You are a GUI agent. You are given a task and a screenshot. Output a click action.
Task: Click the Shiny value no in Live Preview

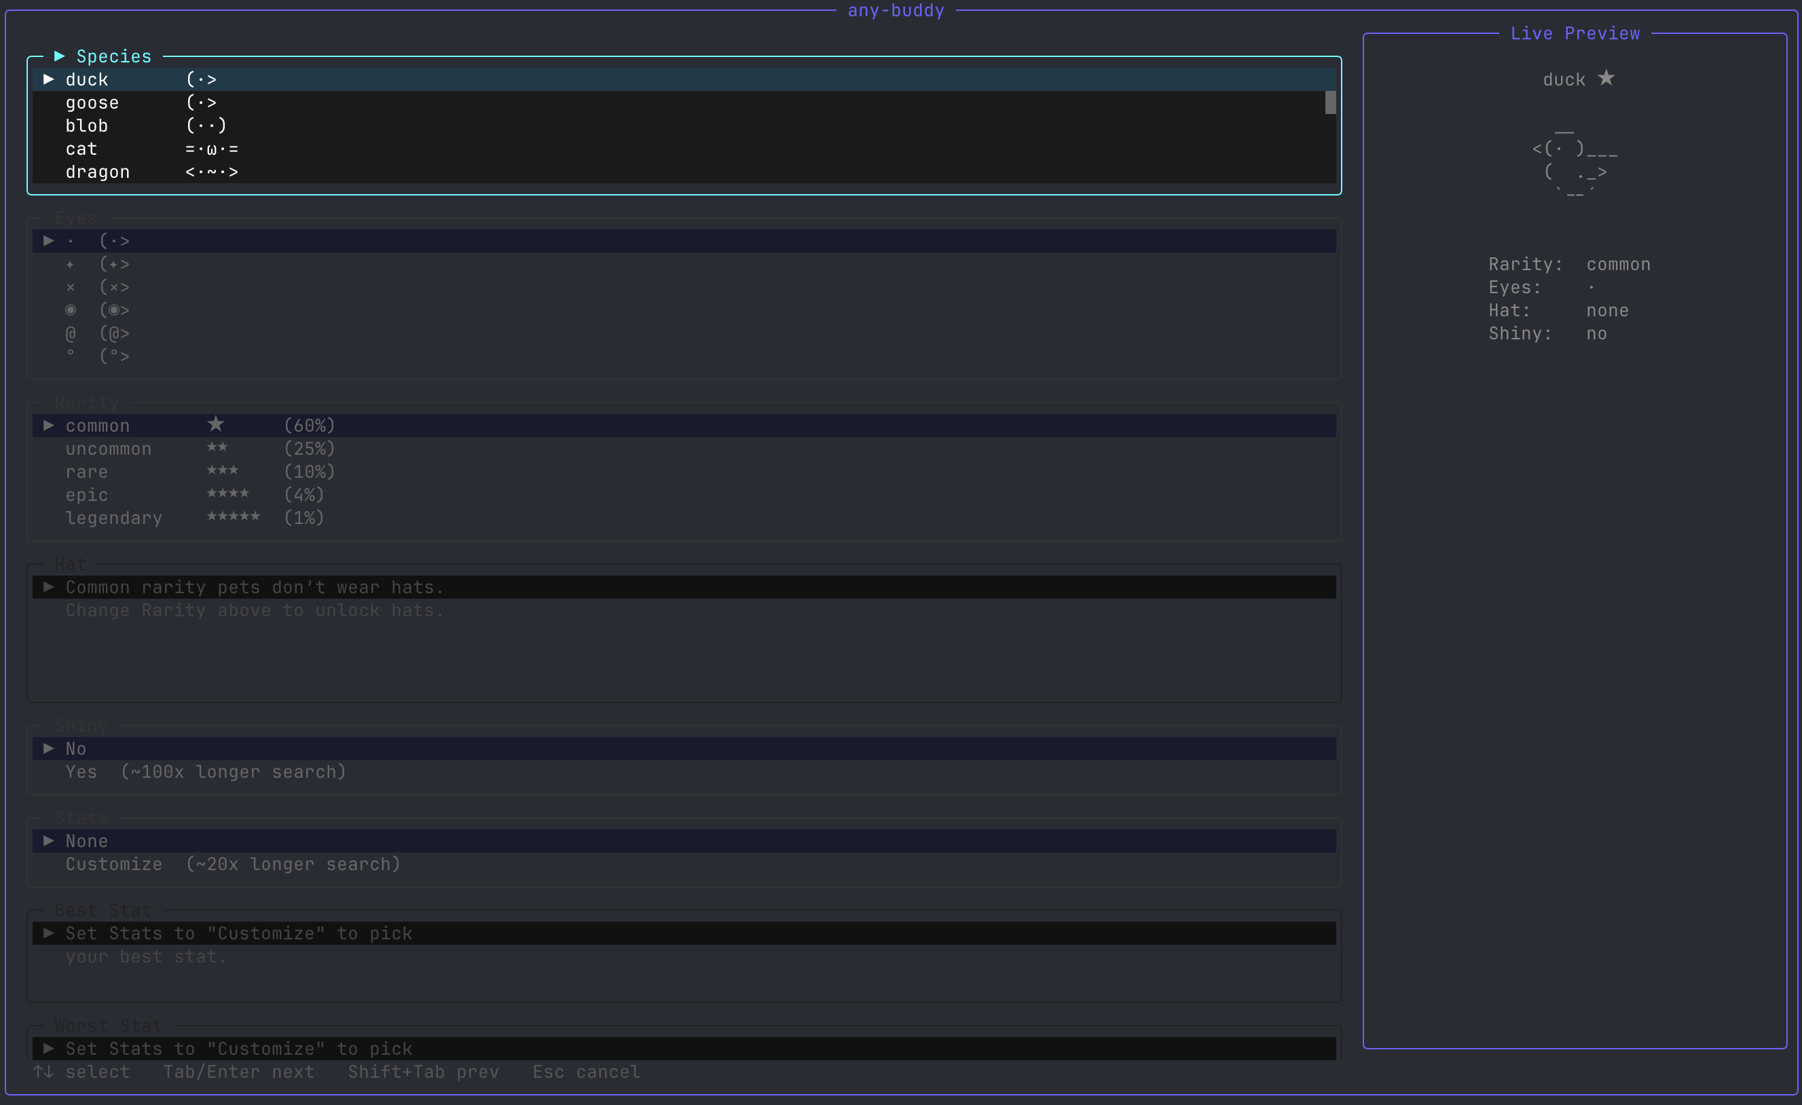[x=1596, y=334]
